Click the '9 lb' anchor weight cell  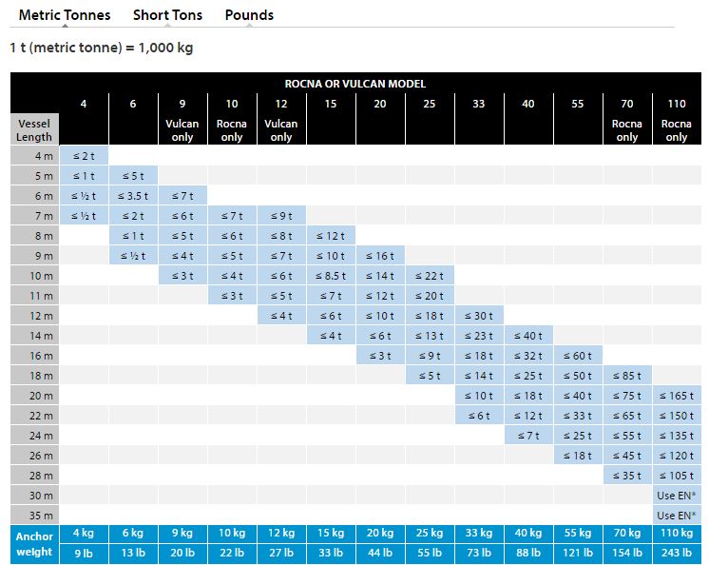[84, 553]
